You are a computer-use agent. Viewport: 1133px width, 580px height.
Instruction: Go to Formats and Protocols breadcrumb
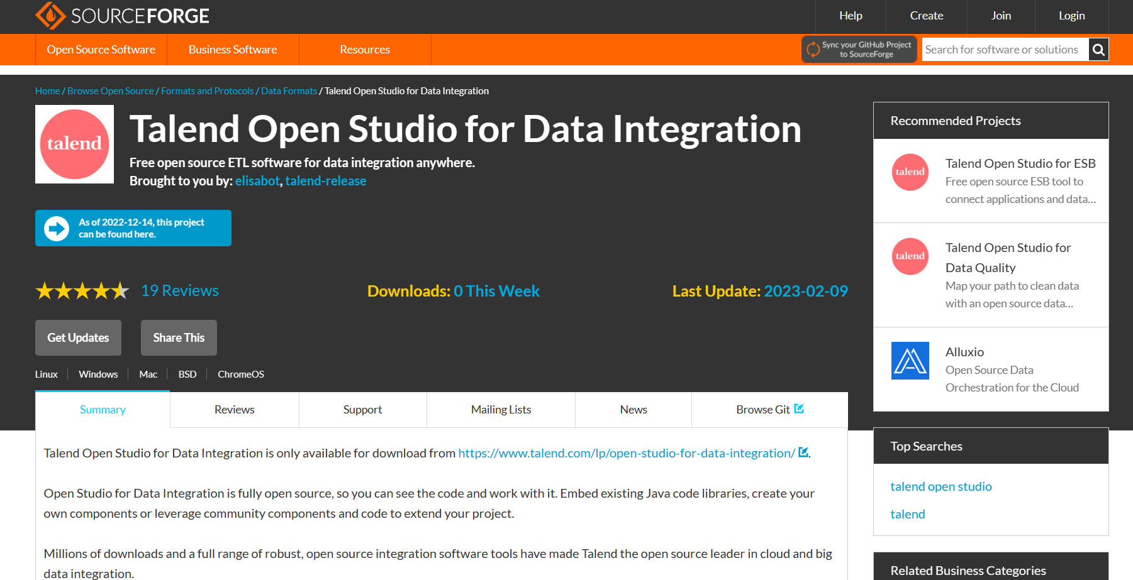tap(207, 91)
